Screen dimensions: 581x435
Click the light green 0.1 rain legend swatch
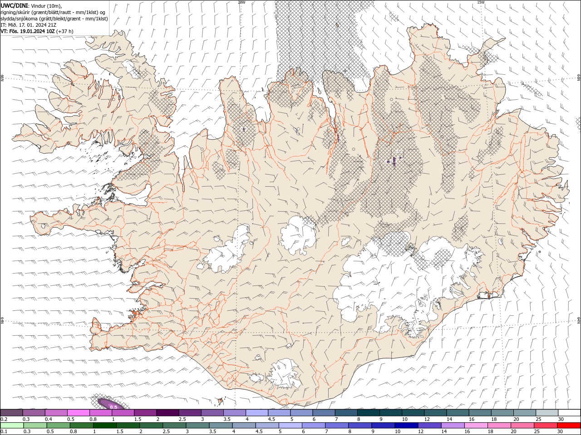12,425
